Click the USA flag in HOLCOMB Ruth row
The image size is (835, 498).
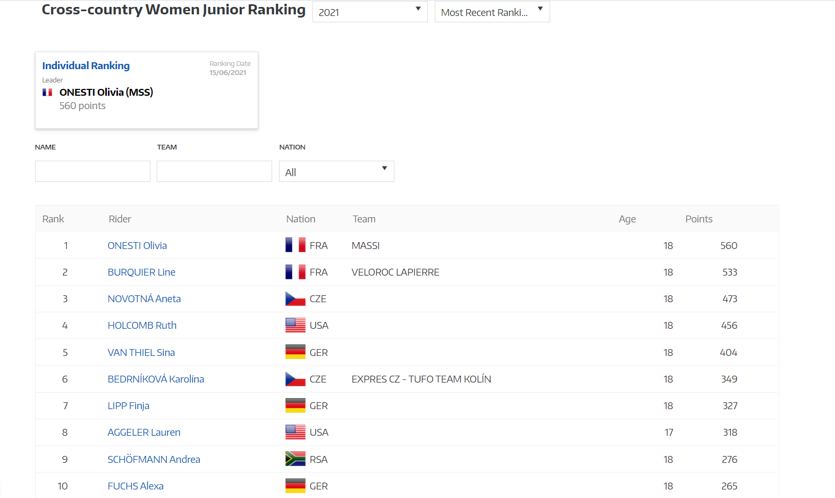point(295,326)
